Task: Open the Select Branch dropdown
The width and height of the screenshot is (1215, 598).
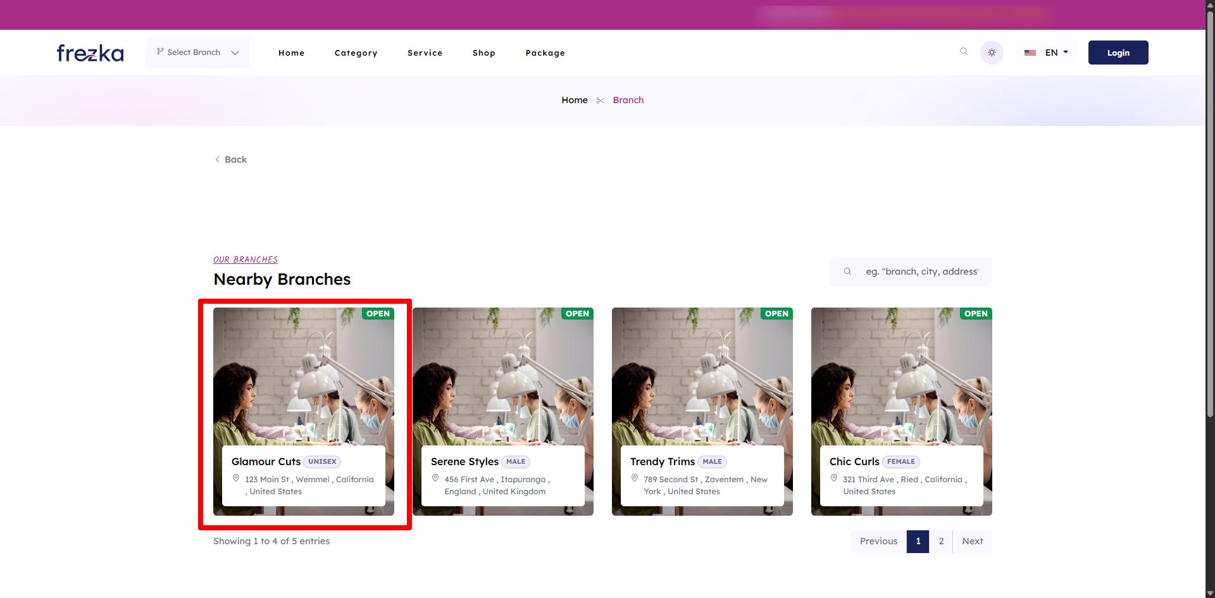Action: [197, 53]
